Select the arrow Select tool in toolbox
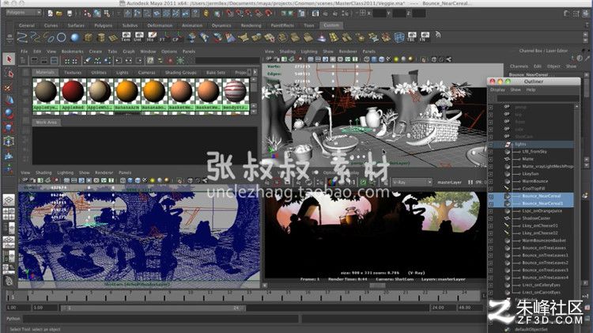The height and width of the screenshot is (333, 593). [x=9, y=59]
